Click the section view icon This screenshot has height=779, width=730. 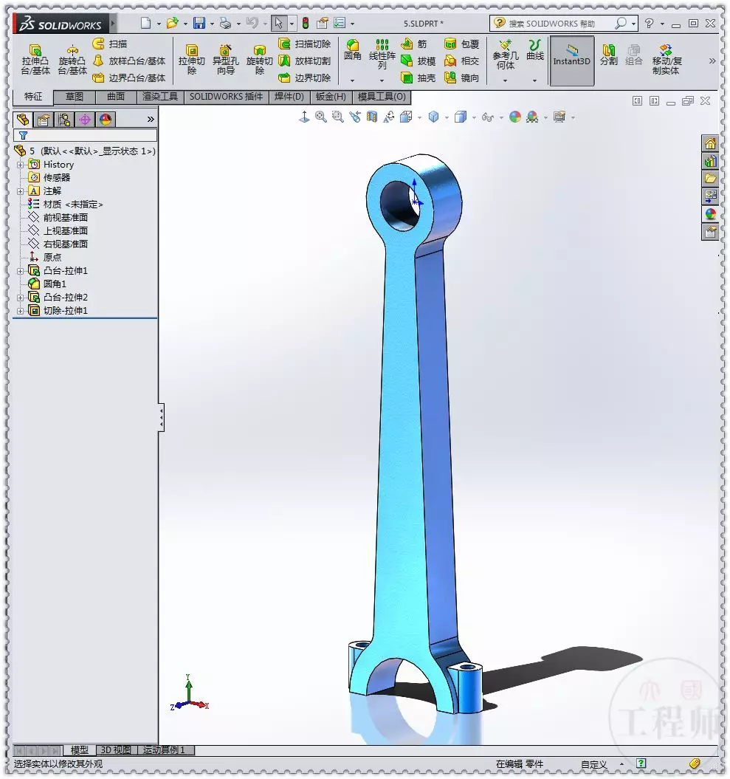[x=372, y=117]
